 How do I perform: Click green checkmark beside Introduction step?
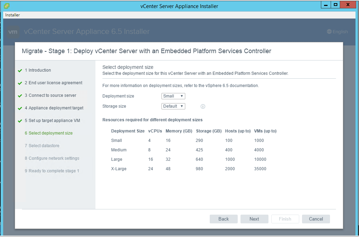tap(20, 71)
